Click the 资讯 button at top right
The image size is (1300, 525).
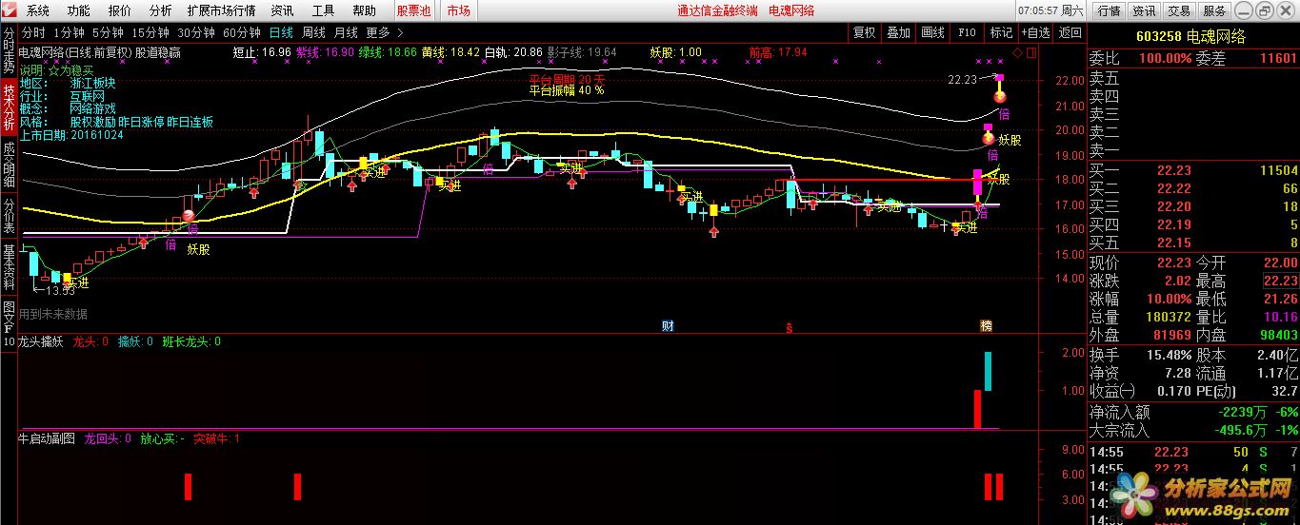click(1144, 10)
